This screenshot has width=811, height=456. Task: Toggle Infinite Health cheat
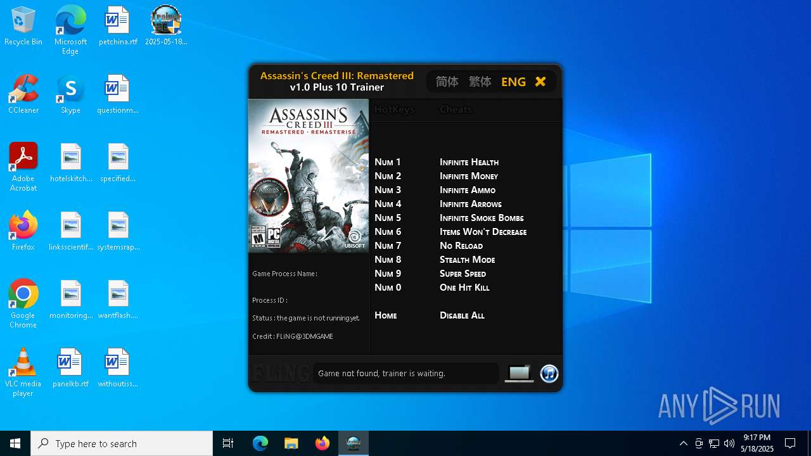pyautogui.click(x=469, y=162)
